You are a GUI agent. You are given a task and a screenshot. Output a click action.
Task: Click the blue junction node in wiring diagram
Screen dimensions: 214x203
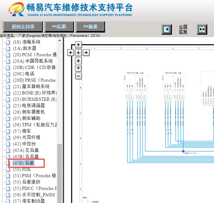click(x=183, y=151)
